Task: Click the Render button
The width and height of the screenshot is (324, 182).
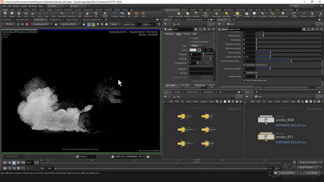Action: [x=9, y=24]
